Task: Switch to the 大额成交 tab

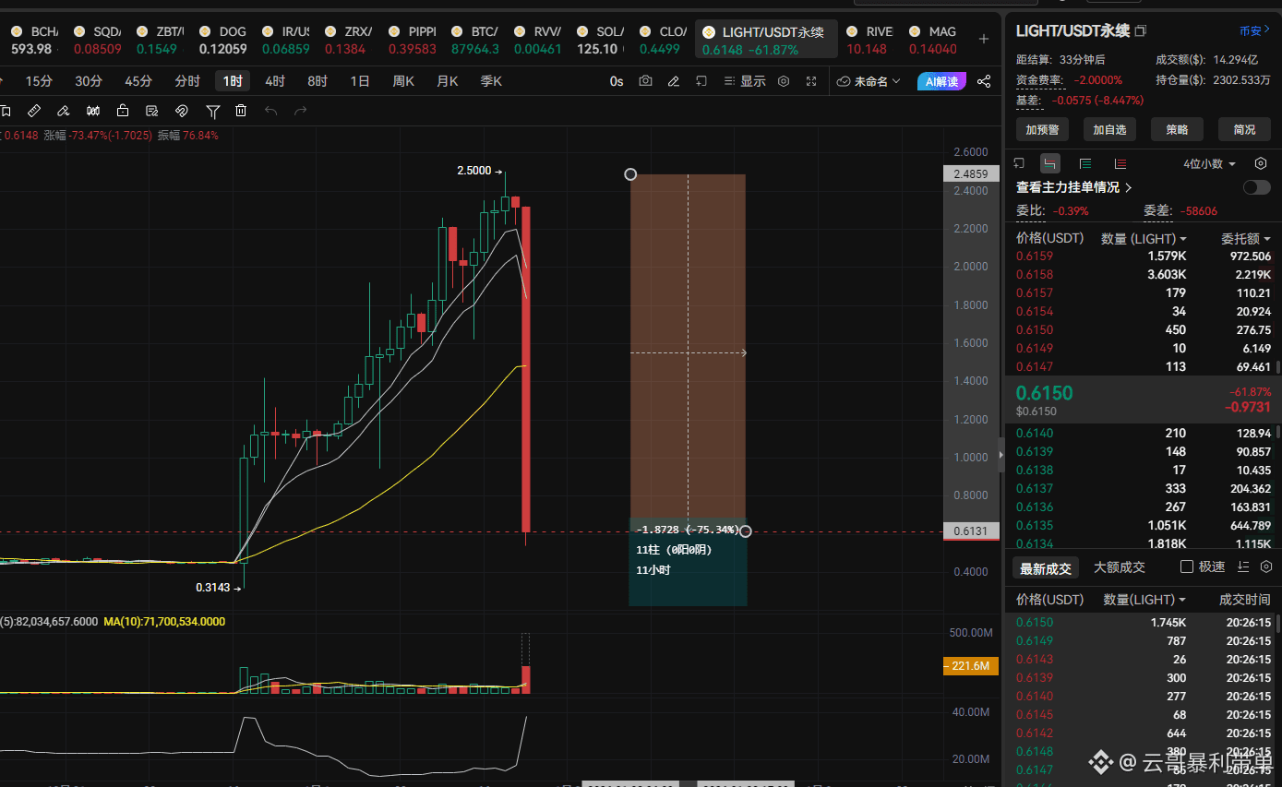Action: click(x=1119, y=566)
